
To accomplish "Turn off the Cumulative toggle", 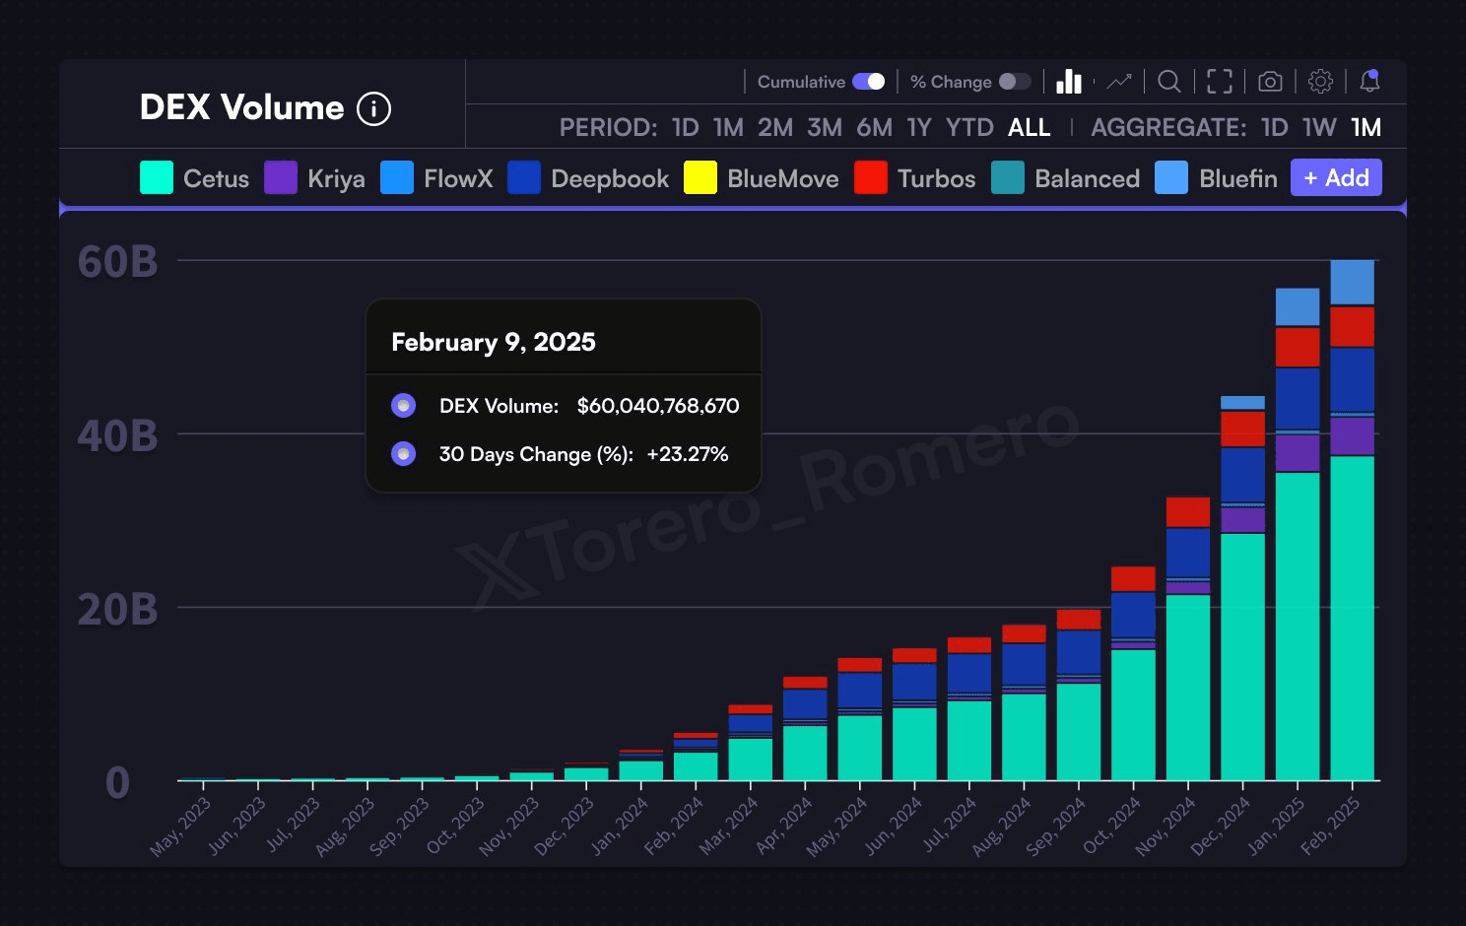I will coord(868,82).
